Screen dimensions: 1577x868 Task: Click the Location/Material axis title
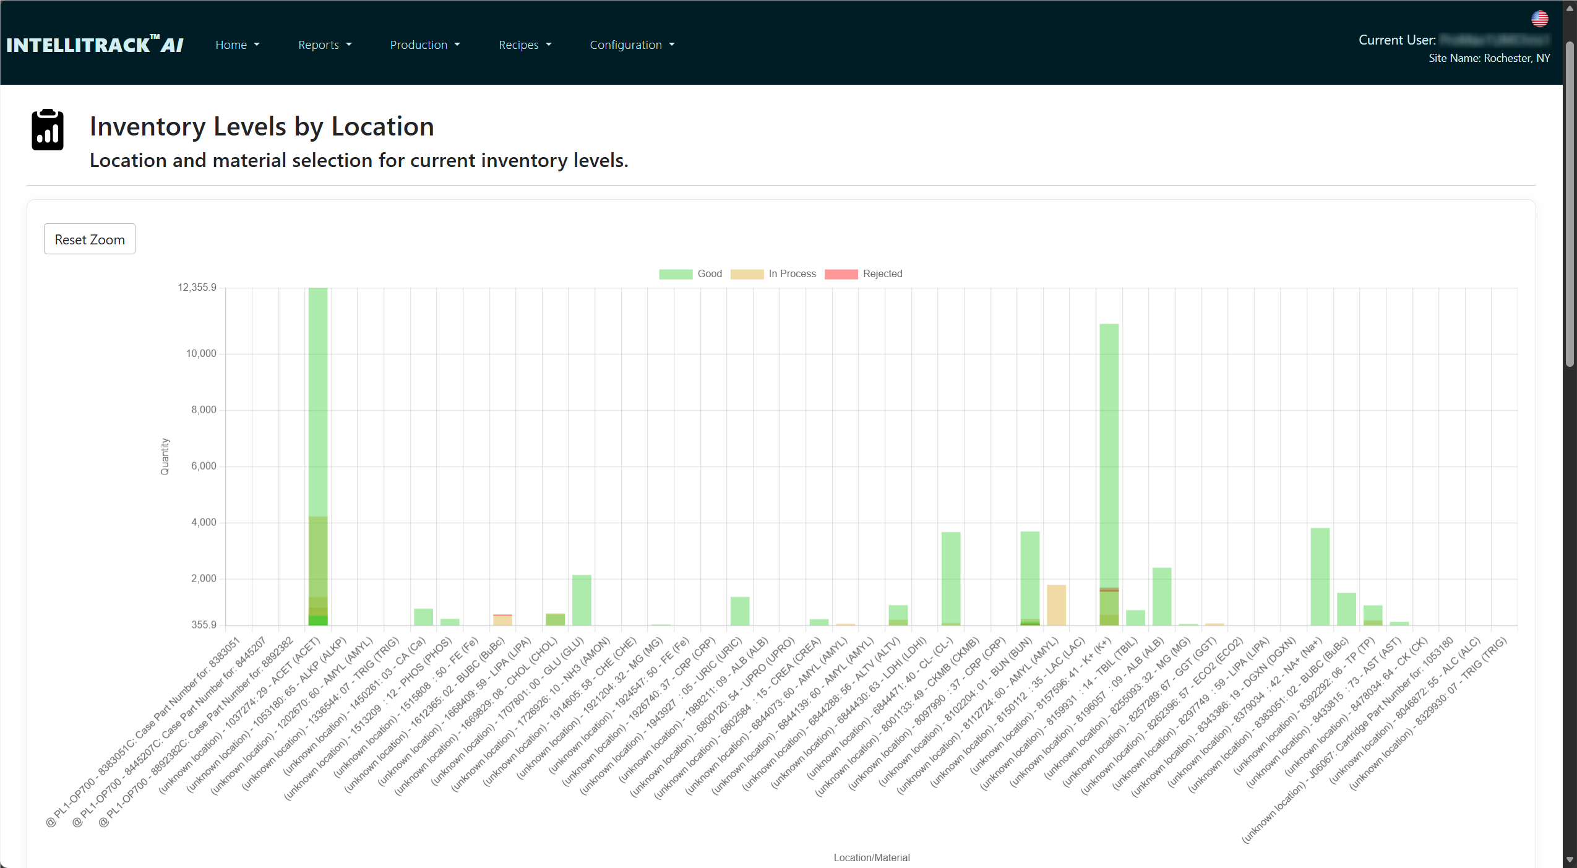click(871, 857)
